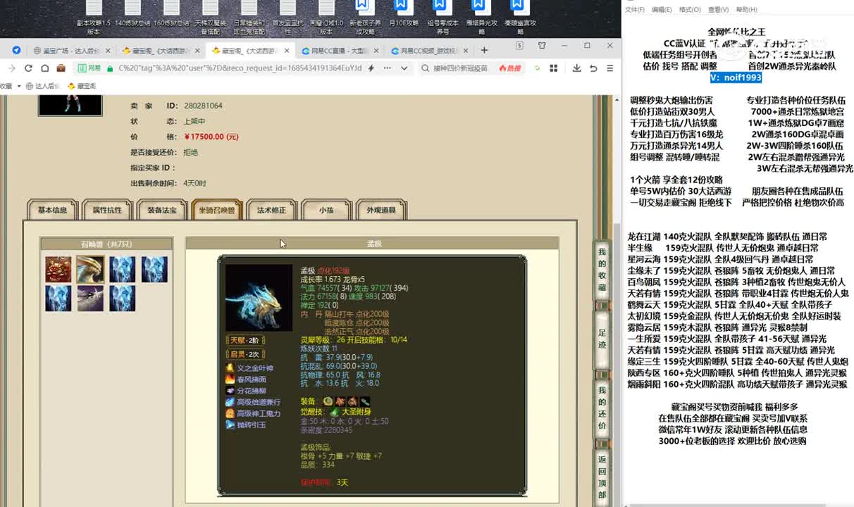854x507 pixels.
Task: Expand the address bar dropdown chevron
Action: tap(404, 68)
